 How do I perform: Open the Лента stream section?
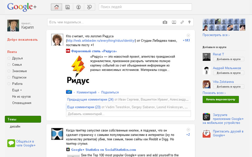(x=12, y=52)
